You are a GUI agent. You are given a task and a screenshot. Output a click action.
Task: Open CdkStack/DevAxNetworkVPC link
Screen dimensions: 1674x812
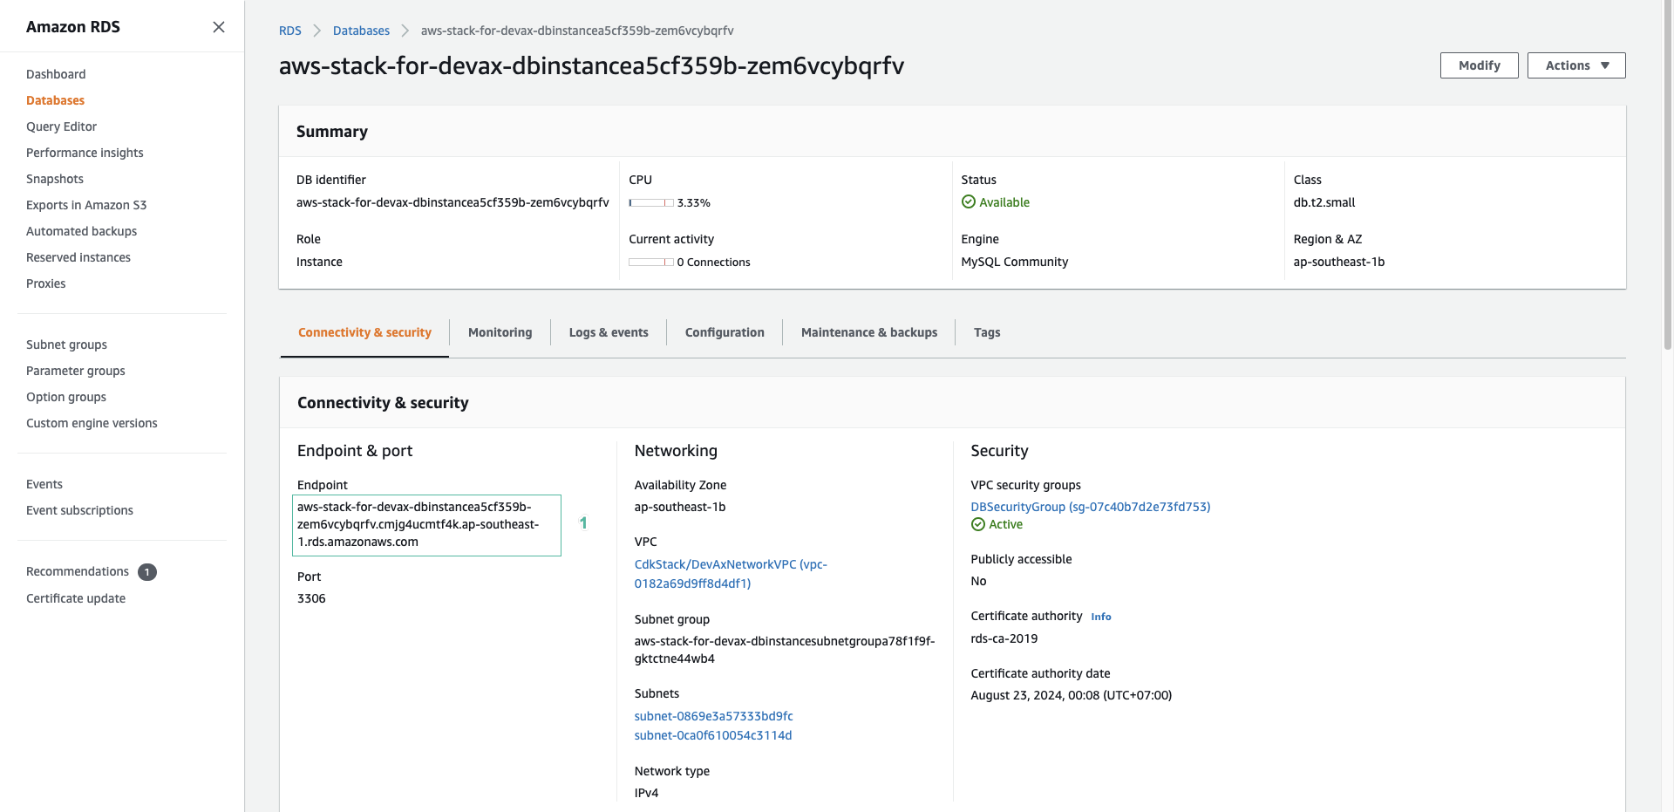coord(731,574)
